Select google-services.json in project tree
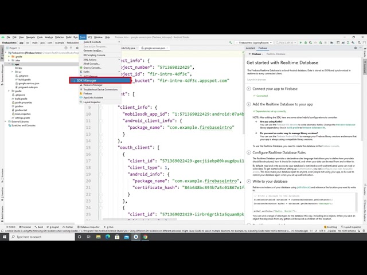Viewport: 367px width, 275px height. click(29, 84)
